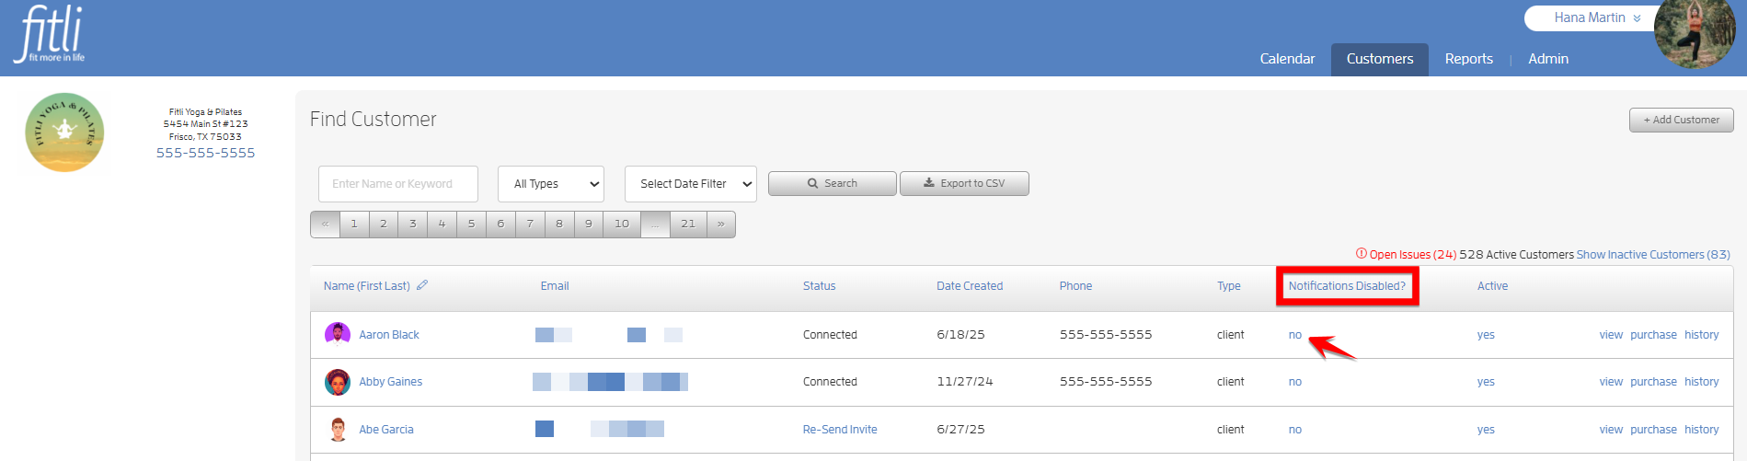
Task: Click Re-Send Invite for Abe Garcia
Action: 840,430
